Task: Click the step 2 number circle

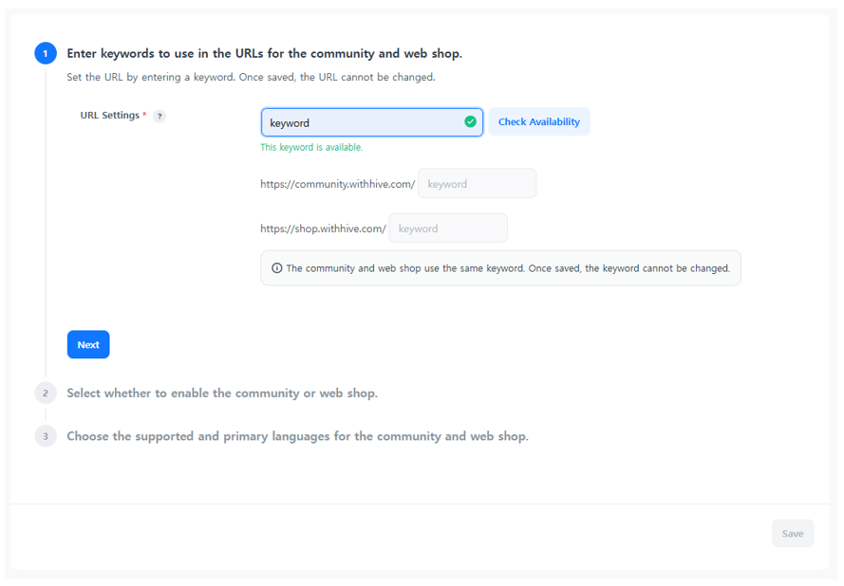Action: (x=46, y=393)
